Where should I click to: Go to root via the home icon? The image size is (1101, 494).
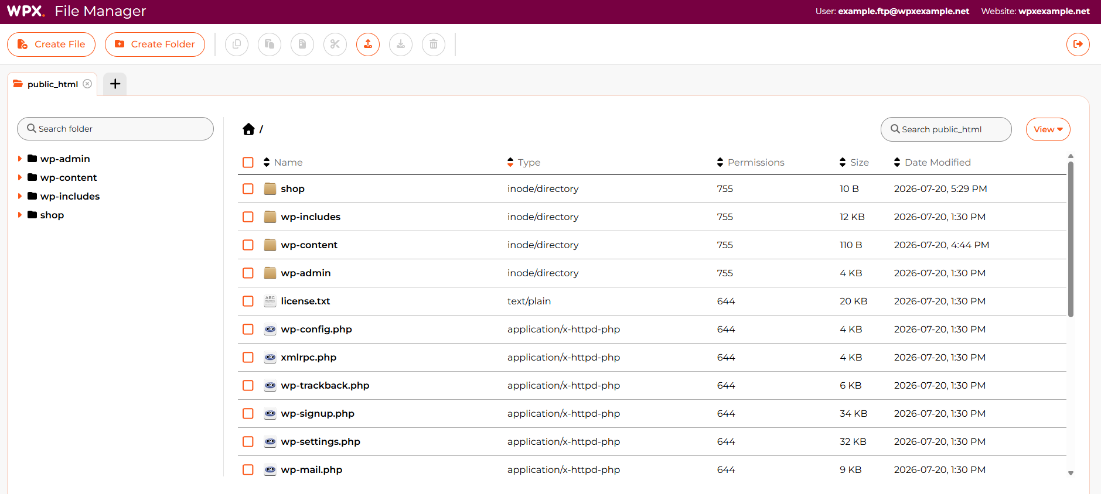point(248,129)
